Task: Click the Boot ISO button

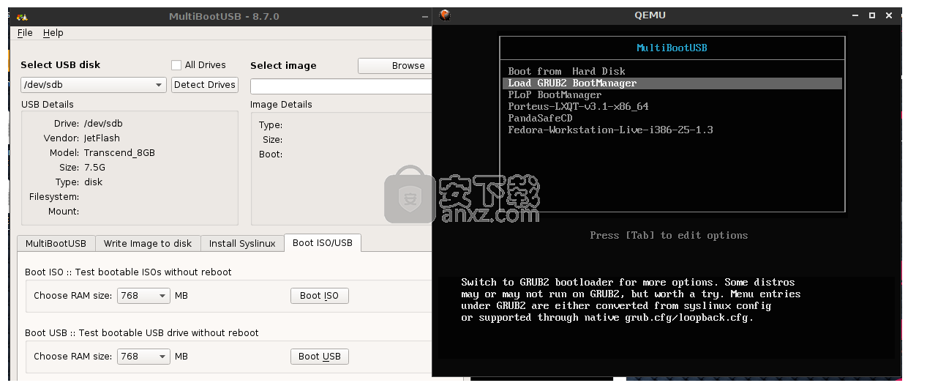Action: coord(320,296)
